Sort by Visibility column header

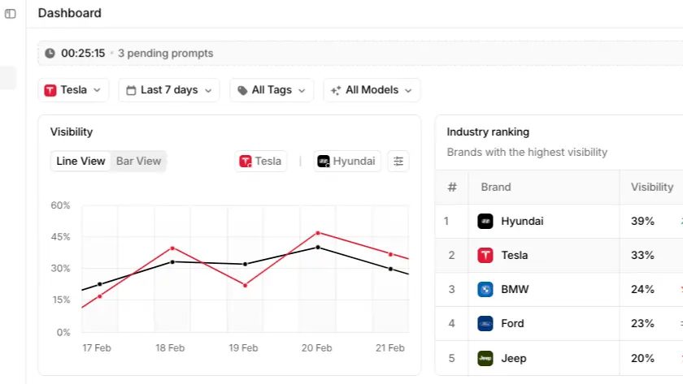651,187
